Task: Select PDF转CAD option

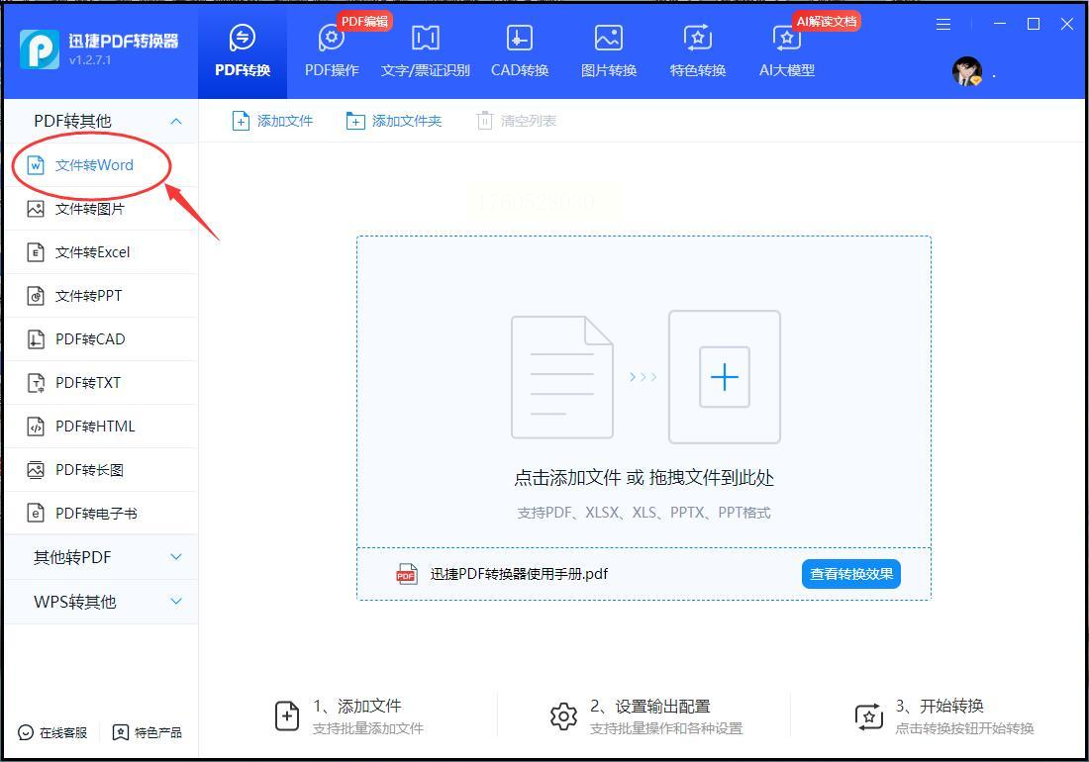Action: [101, 339]
